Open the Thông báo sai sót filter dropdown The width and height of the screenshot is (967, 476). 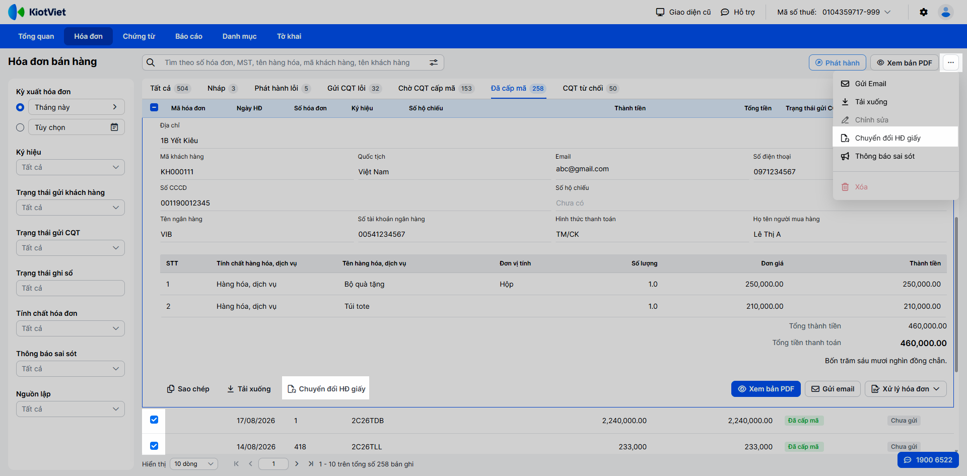pyautogui.click(x=71, y=369)
